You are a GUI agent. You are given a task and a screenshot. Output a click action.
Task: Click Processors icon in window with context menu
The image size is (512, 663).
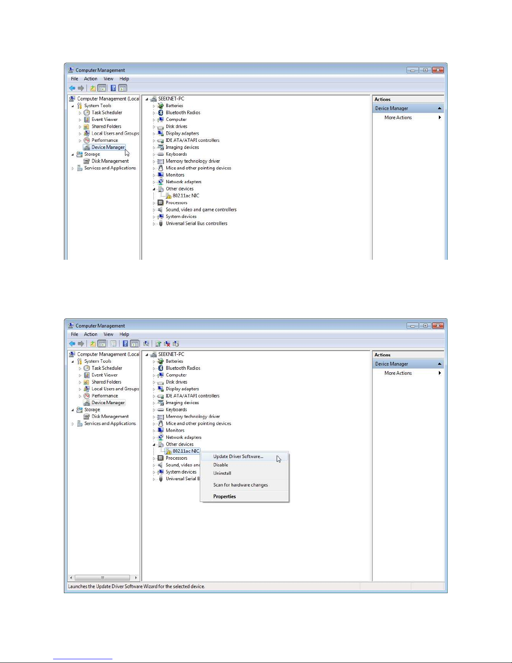(160, 458)
